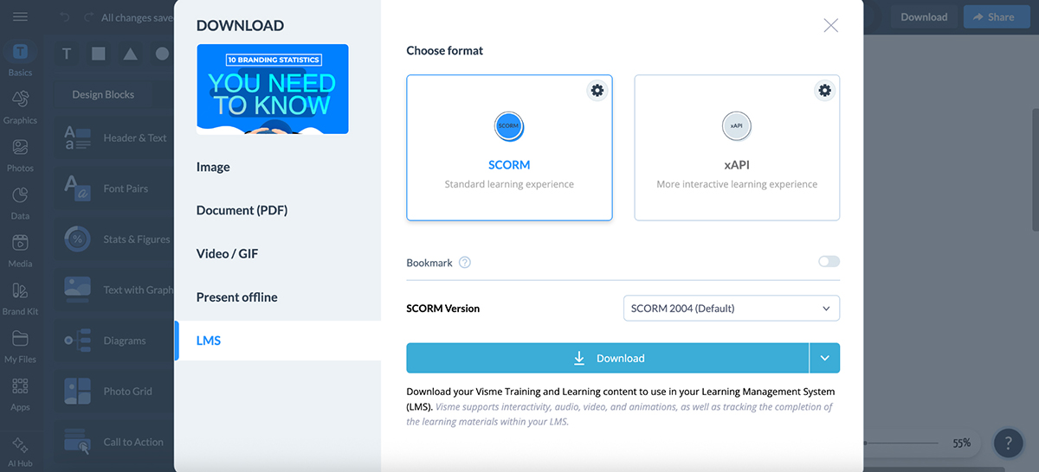The image size is (1039, 472).
Task: Open the hamburger main menu
Action: click(20, 16)
